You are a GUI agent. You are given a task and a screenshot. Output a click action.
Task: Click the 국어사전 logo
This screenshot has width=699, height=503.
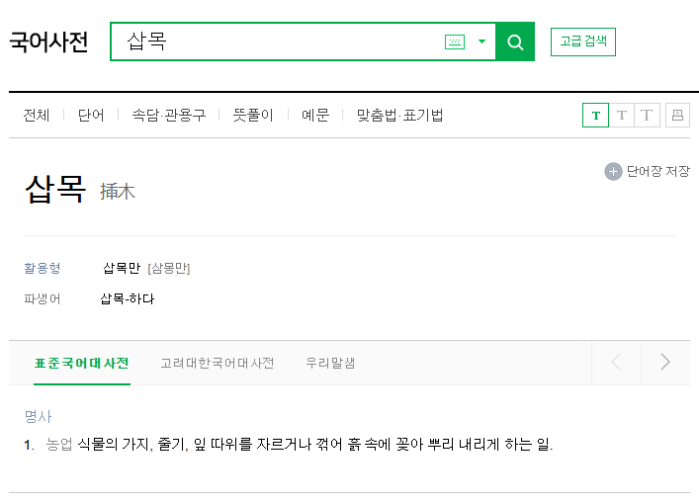(49, 42)
